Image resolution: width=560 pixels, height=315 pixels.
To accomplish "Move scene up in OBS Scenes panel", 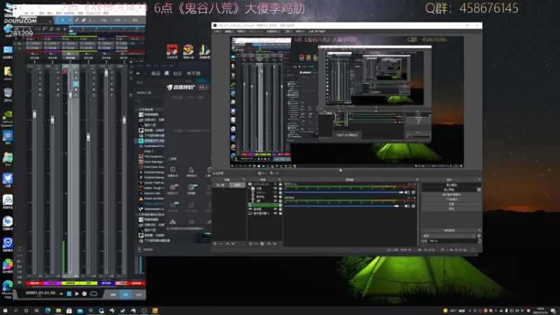I will click(x=227, y=244).
